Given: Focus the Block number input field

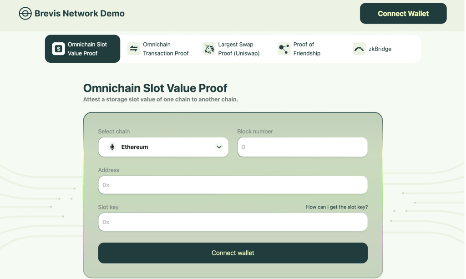Looking at the screenshot, I should click(302, 147).
